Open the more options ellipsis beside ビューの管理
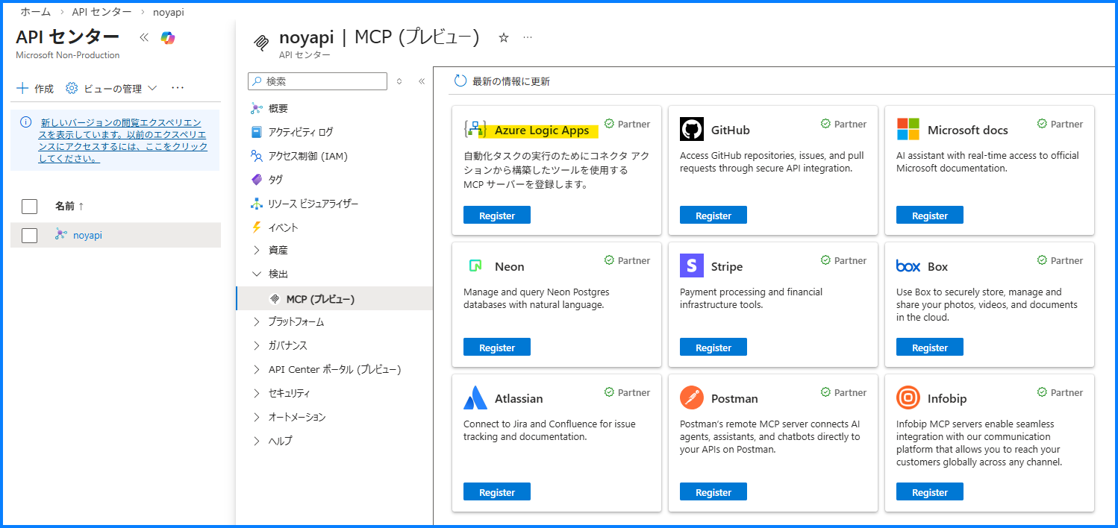This screenshot has height=528, width=1118. (178, 88)
